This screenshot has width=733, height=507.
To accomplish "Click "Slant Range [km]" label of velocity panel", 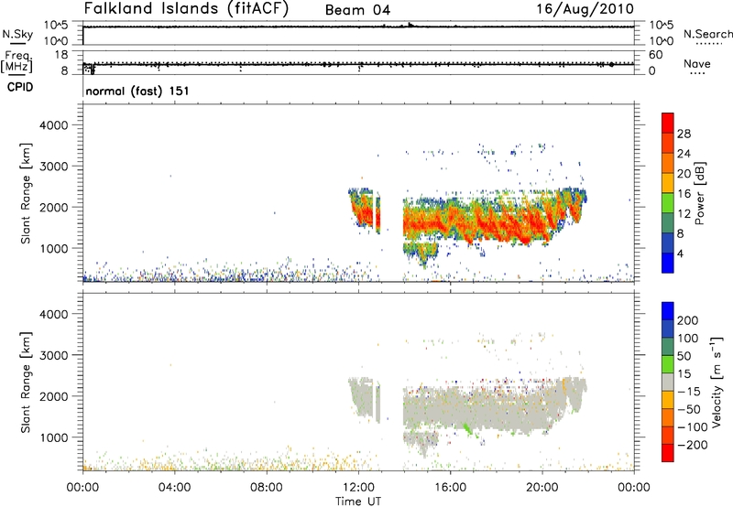I will point(26,383).
